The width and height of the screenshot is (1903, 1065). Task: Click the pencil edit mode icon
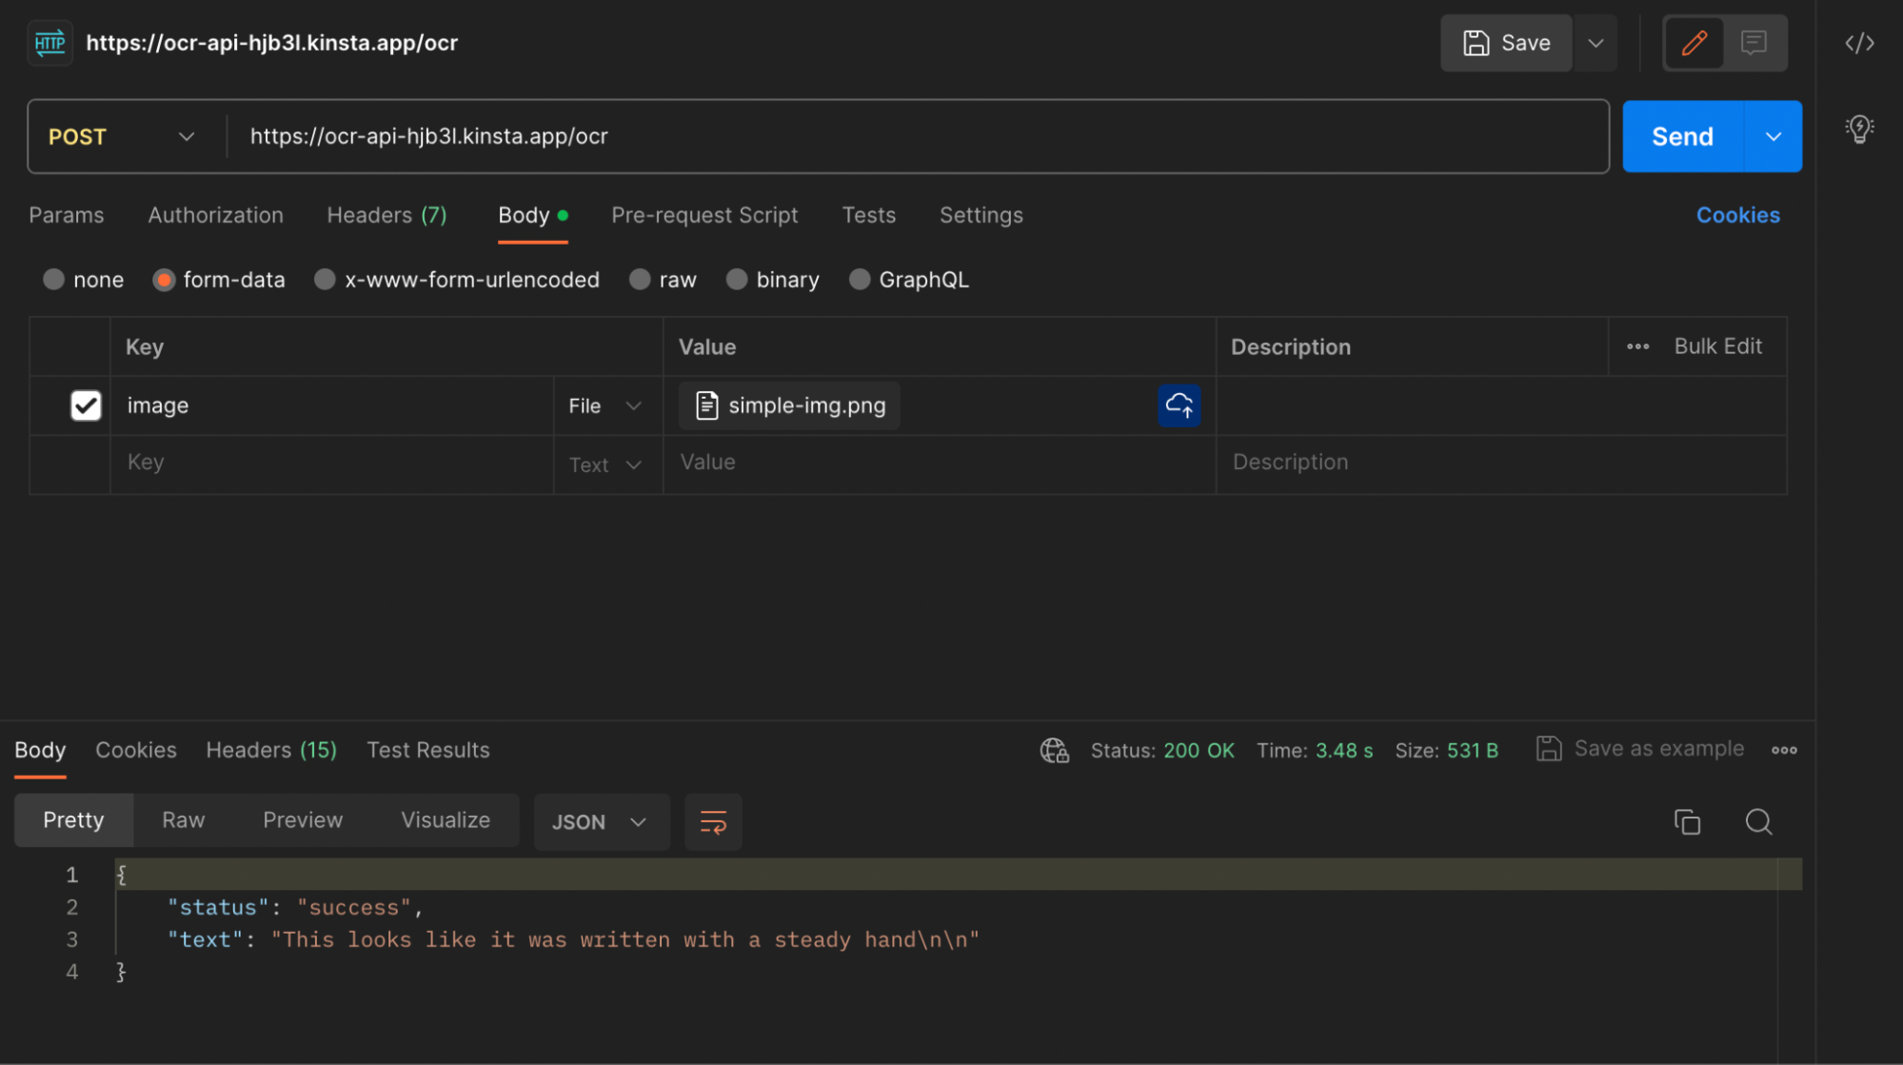(1694, 43)
